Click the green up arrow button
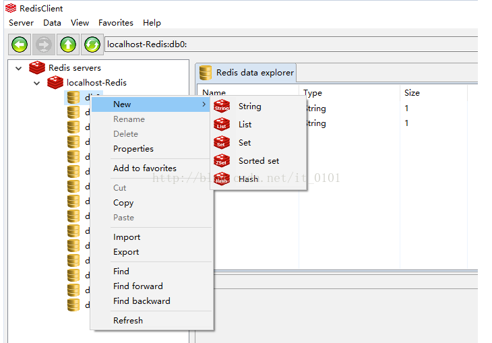 tap(68, 44)
